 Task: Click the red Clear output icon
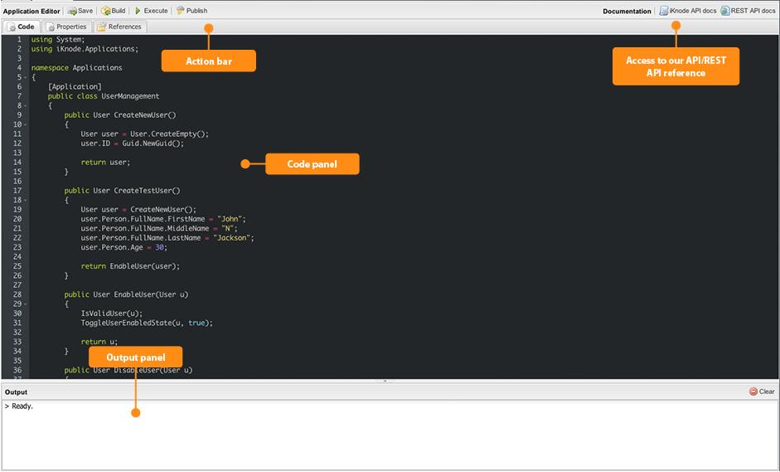(753, 392)
